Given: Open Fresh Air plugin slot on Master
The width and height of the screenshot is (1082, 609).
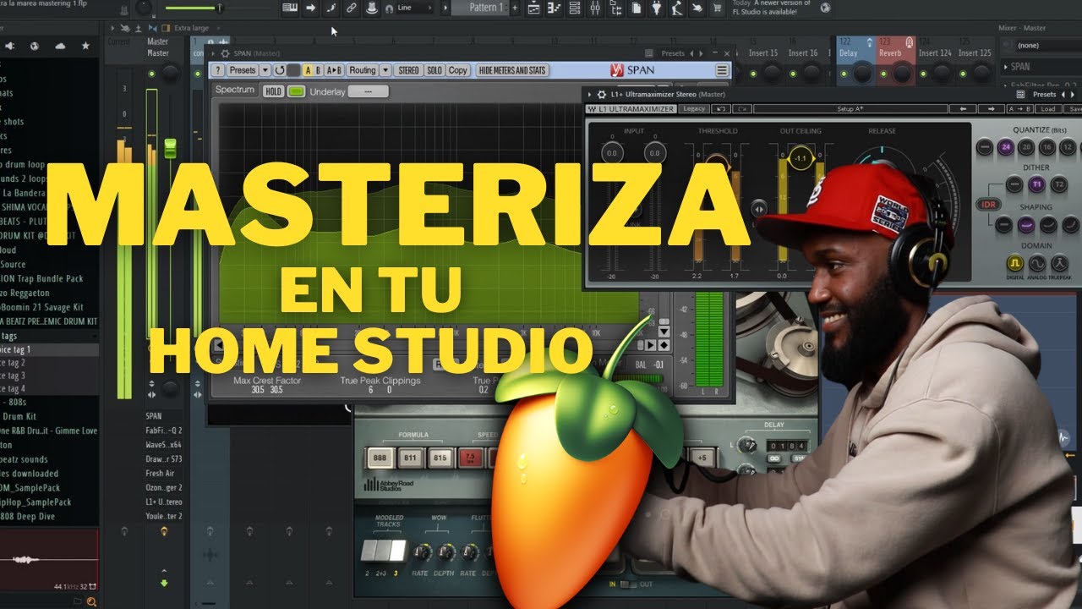Looking at the screenshot, I should [165, 474].
